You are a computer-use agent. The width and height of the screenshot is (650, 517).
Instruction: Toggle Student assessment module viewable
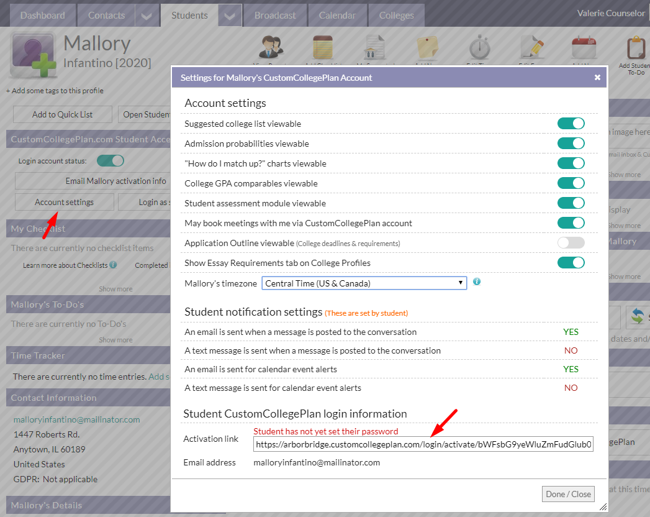(x=571, y=203)
